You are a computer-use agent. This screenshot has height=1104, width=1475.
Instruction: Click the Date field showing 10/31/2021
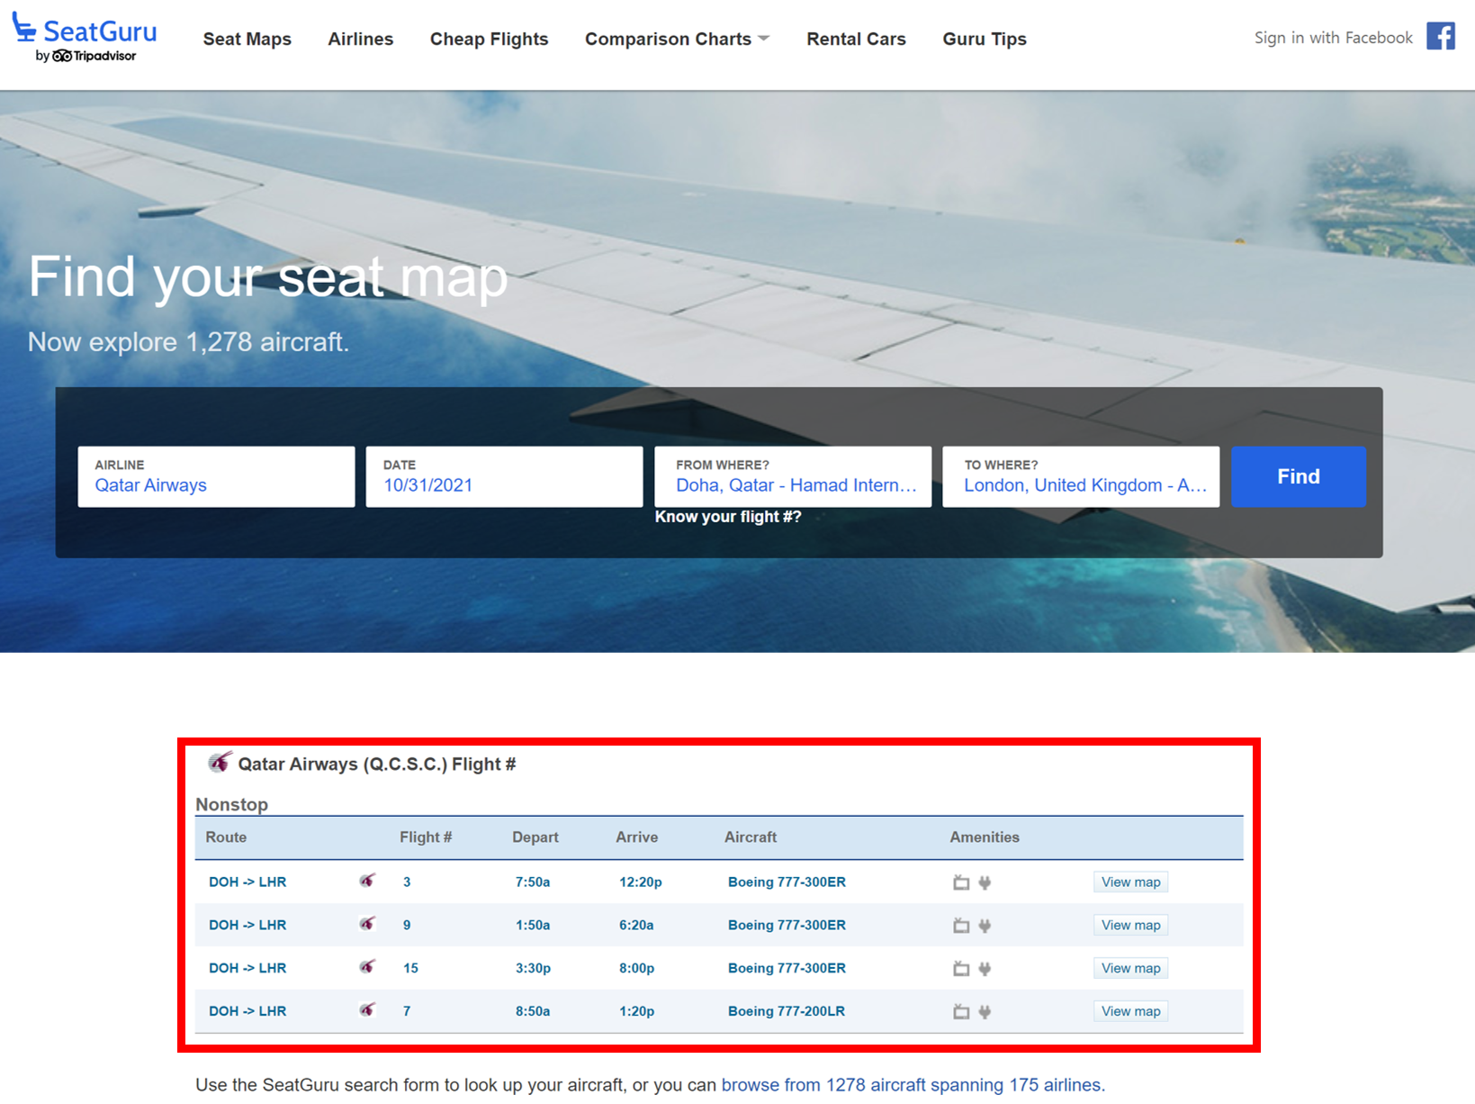(504, 476)
